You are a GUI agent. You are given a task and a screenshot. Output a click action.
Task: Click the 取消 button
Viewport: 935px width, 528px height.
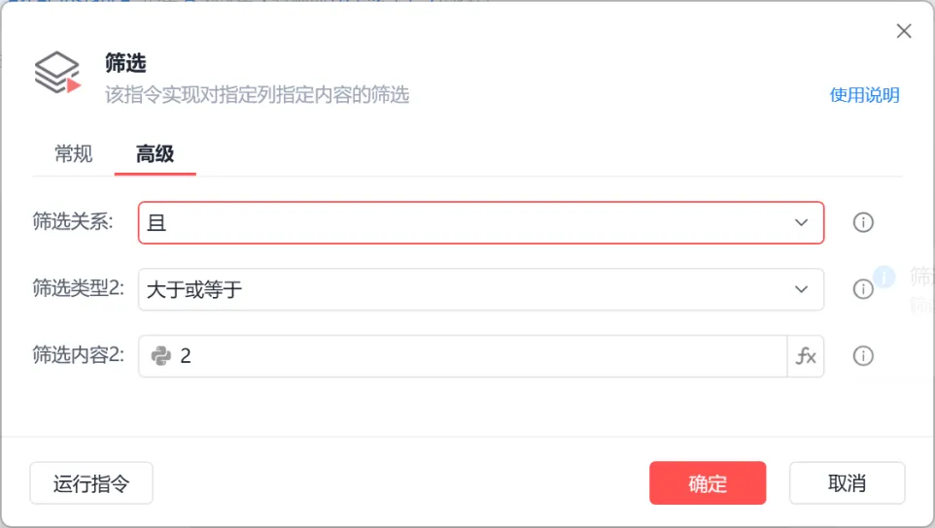847,482
